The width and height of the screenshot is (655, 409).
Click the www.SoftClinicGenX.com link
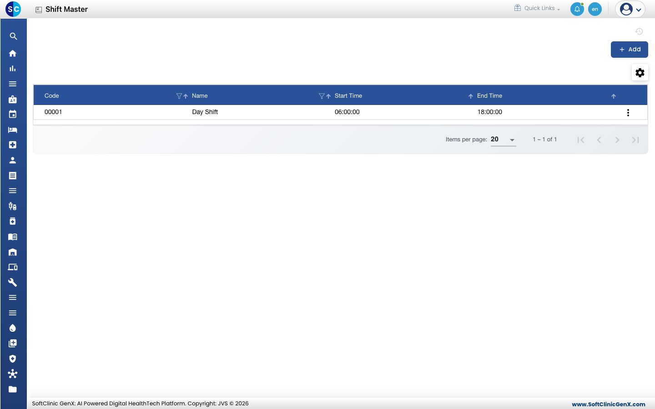609,404
